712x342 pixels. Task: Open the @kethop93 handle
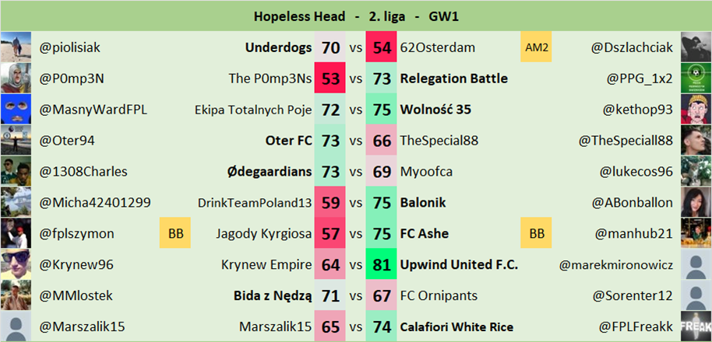point(637,110)
